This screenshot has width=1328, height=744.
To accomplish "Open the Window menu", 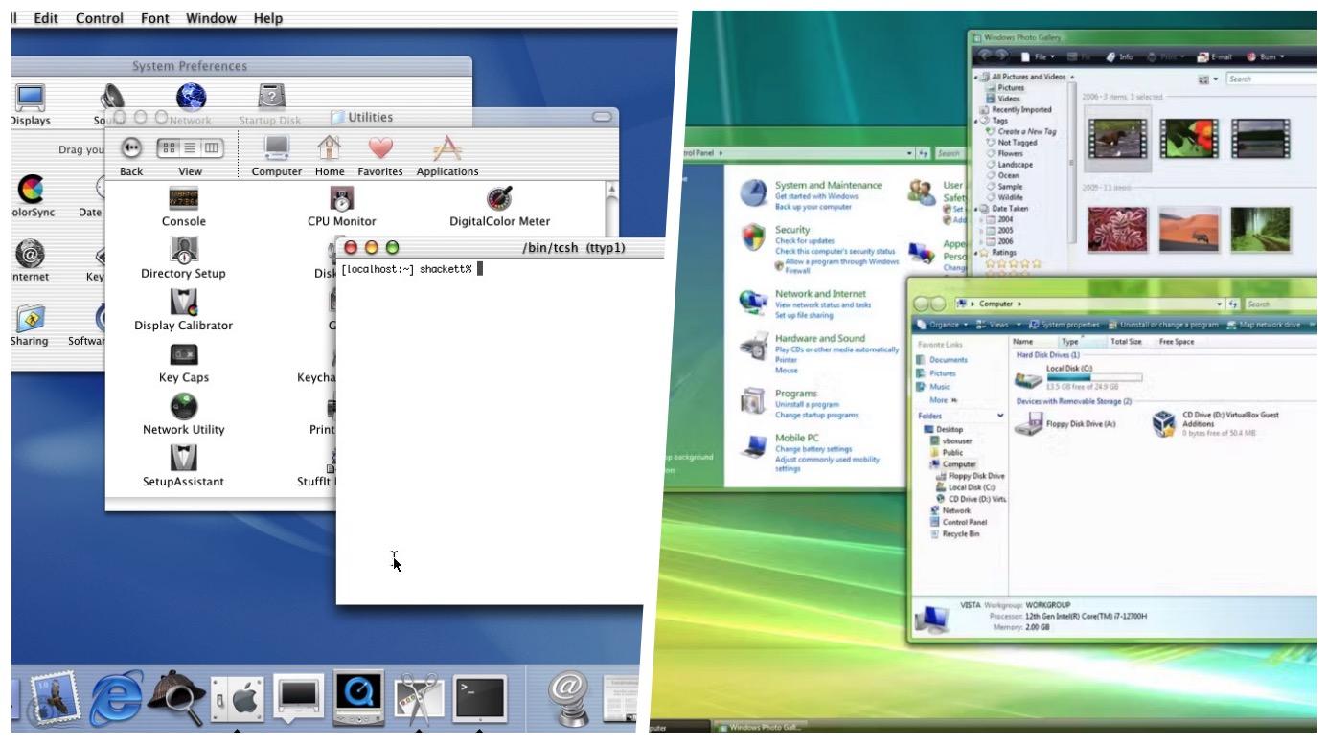I will (x=211, y=18).
